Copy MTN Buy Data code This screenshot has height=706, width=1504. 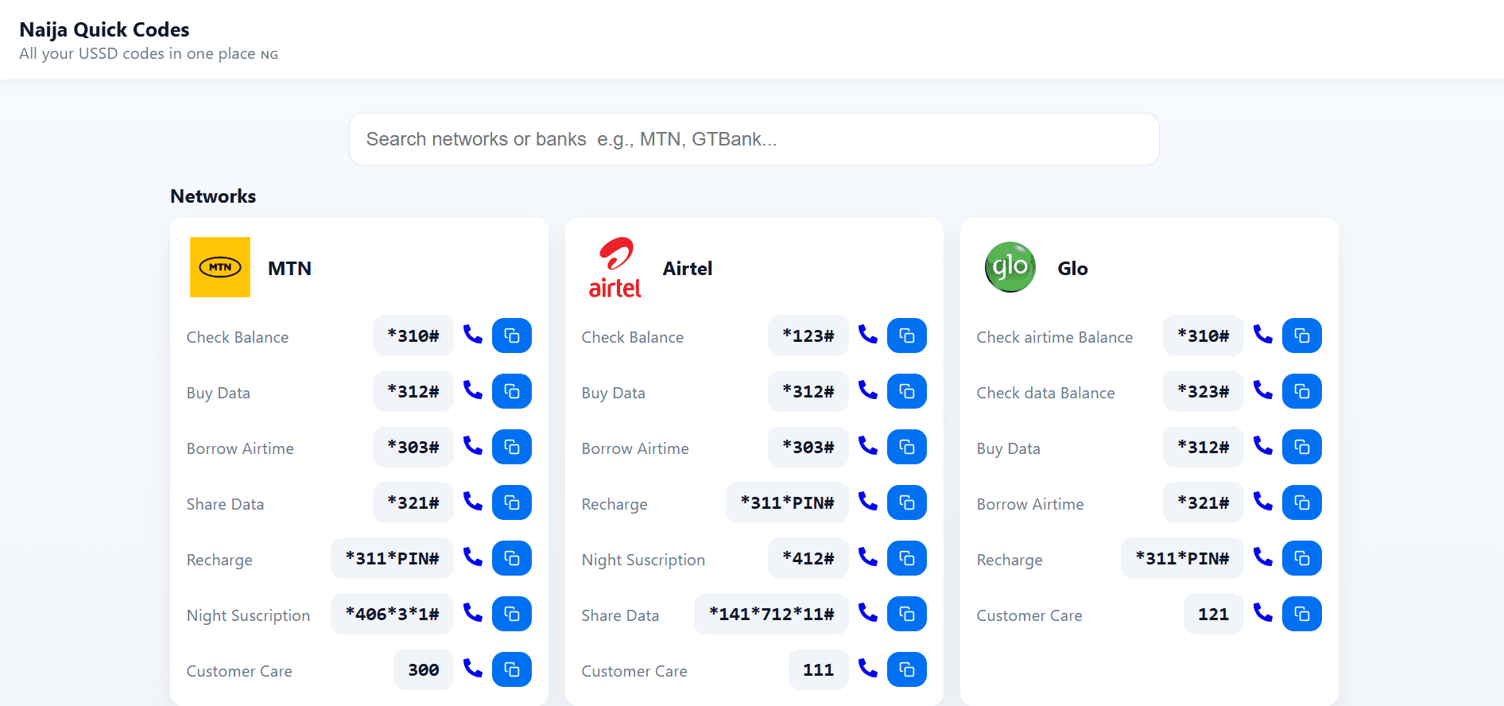(512, 391)
